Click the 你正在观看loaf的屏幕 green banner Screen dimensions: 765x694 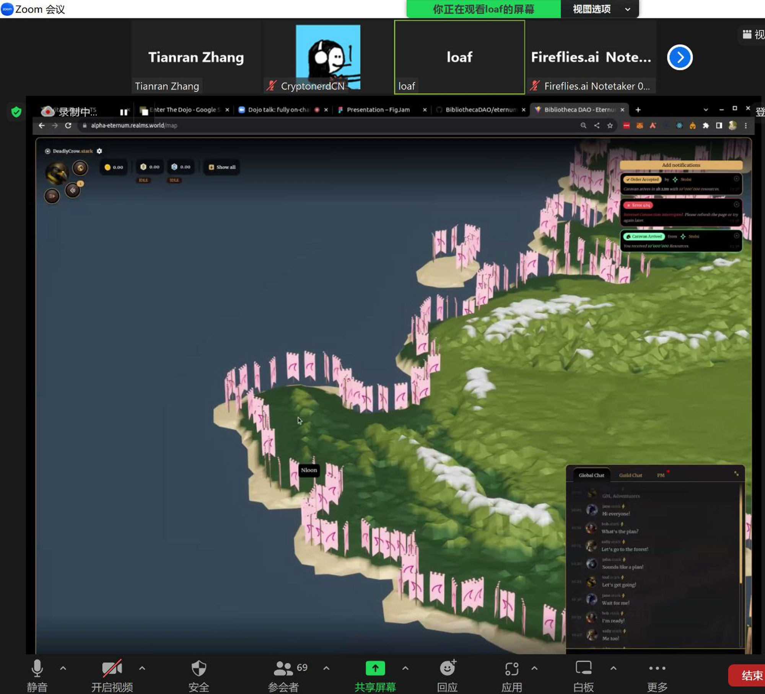click(483, 9)
